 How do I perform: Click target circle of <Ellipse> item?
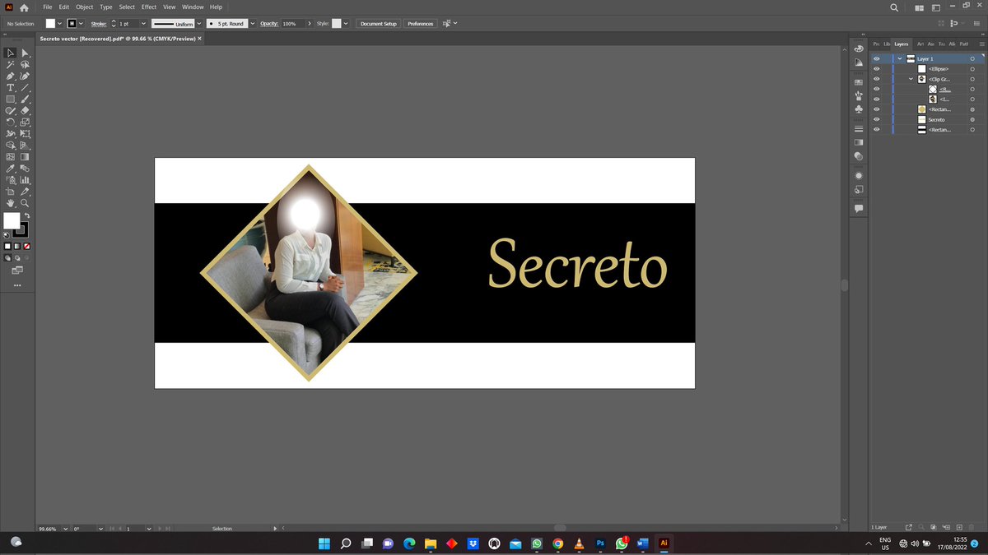pyautogui.click(x=972, y=69)
